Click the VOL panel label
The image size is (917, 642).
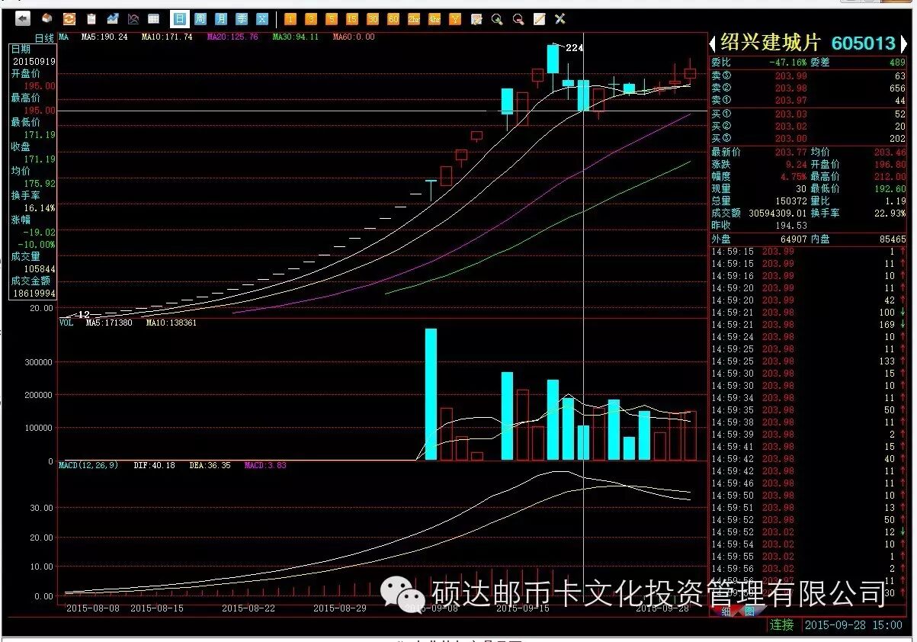66,323
